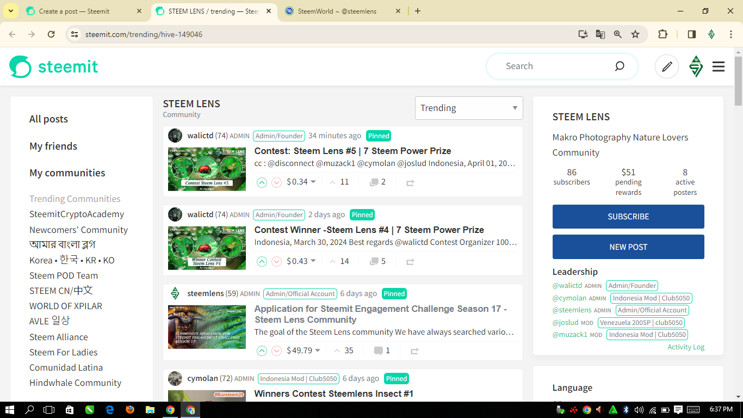The image size is (743, 418).
Task: Click the Steemit logo
Action: pyautogui.click(x=54, y=66)
